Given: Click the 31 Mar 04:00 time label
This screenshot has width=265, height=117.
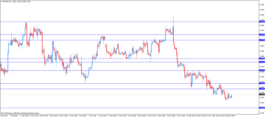Looking at the screenshot, I should (73, 116).
